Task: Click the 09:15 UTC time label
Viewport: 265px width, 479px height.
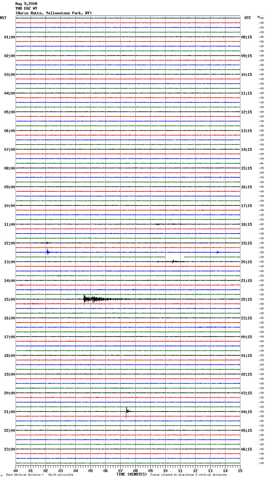Action: click(x=247, y=56)
